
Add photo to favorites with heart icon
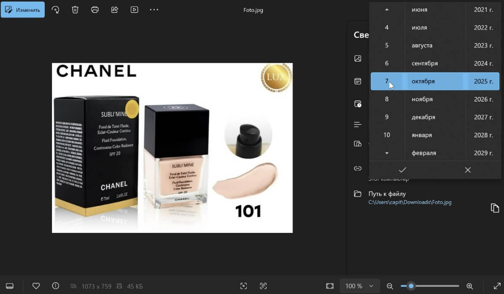pos(36,286)
